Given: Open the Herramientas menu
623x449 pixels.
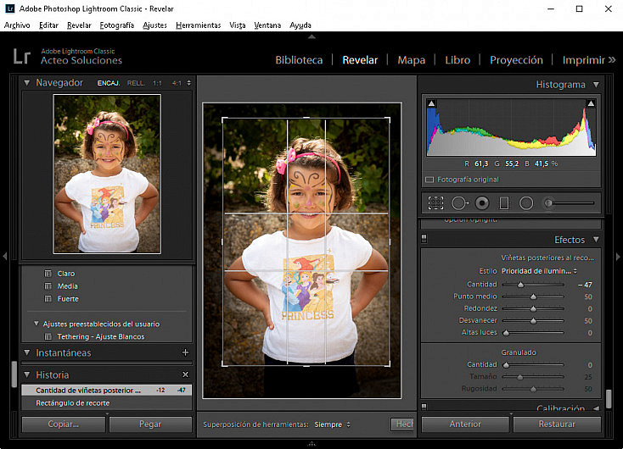Looking at the screenshot, I should (199, 25).
